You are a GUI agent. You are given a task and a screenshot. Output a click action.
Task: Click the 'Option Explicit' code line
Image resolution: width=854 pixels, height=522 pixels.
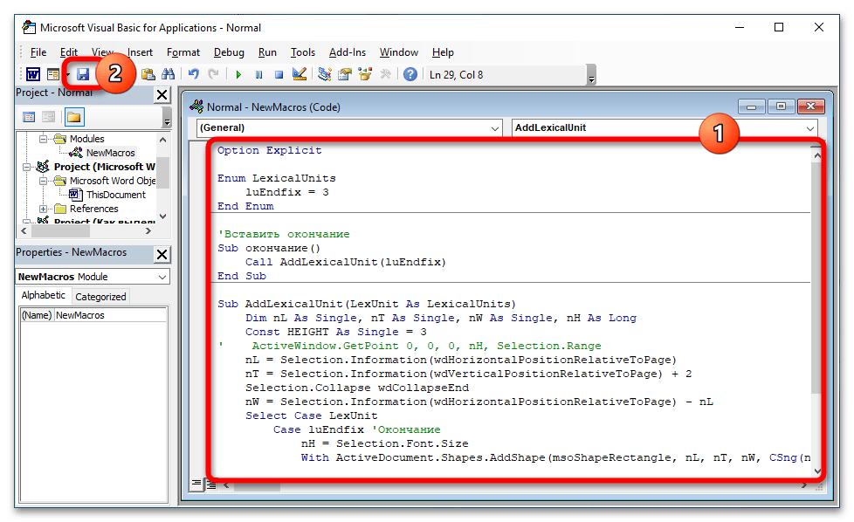269,150
